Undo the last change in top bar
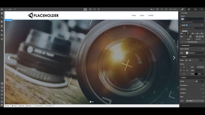This screenshot has height=115, width=205. pyautogui.click(x=152, y=9)
